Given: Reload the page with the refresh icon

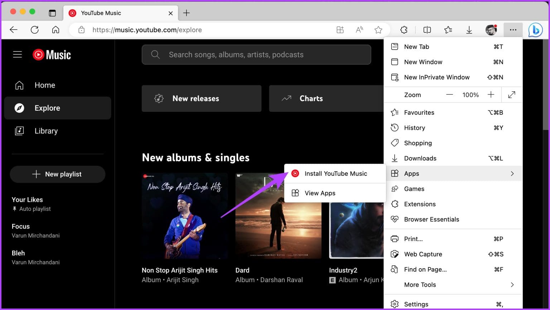Looking at the screenshot, I should coord(35,30).
